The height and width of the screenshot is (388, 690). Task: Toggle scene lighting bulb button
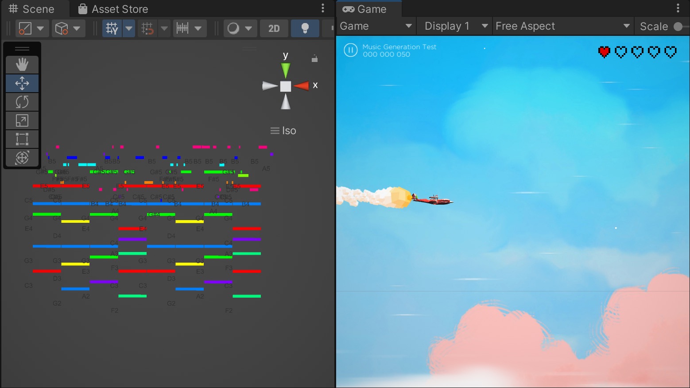(305, 29)
